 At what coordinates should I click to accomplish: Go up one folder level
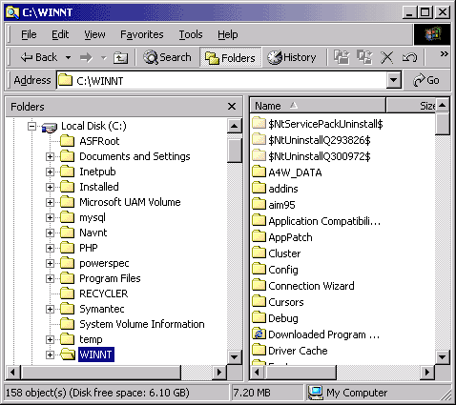121,58
